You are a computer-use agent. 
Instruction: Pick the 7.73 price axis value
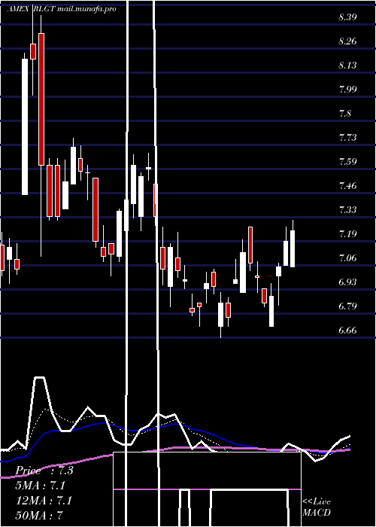coord(347,138)
